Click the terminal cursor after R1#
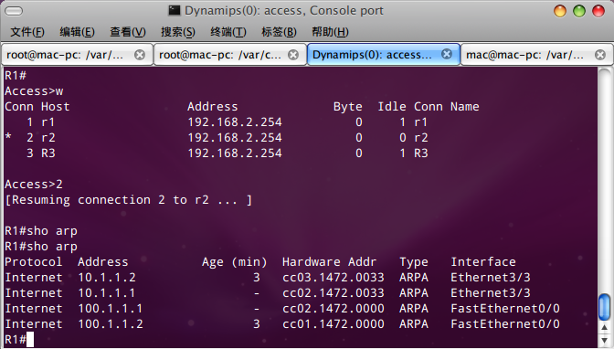614x349 pixels. (30, 340)
